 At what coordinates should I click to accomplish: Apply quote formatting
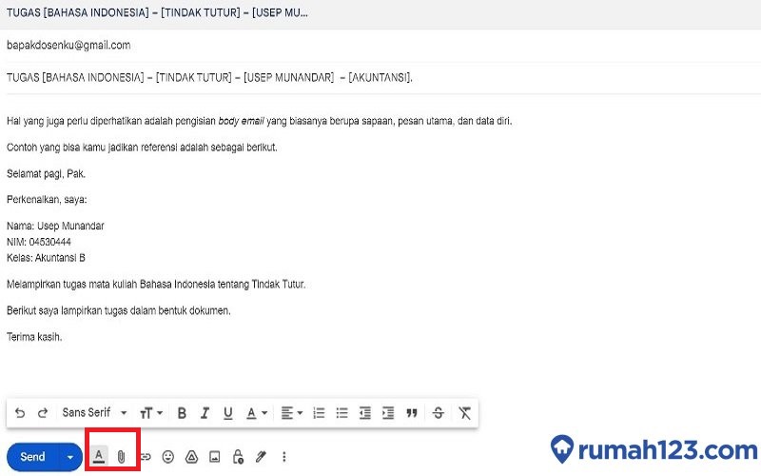412,413
